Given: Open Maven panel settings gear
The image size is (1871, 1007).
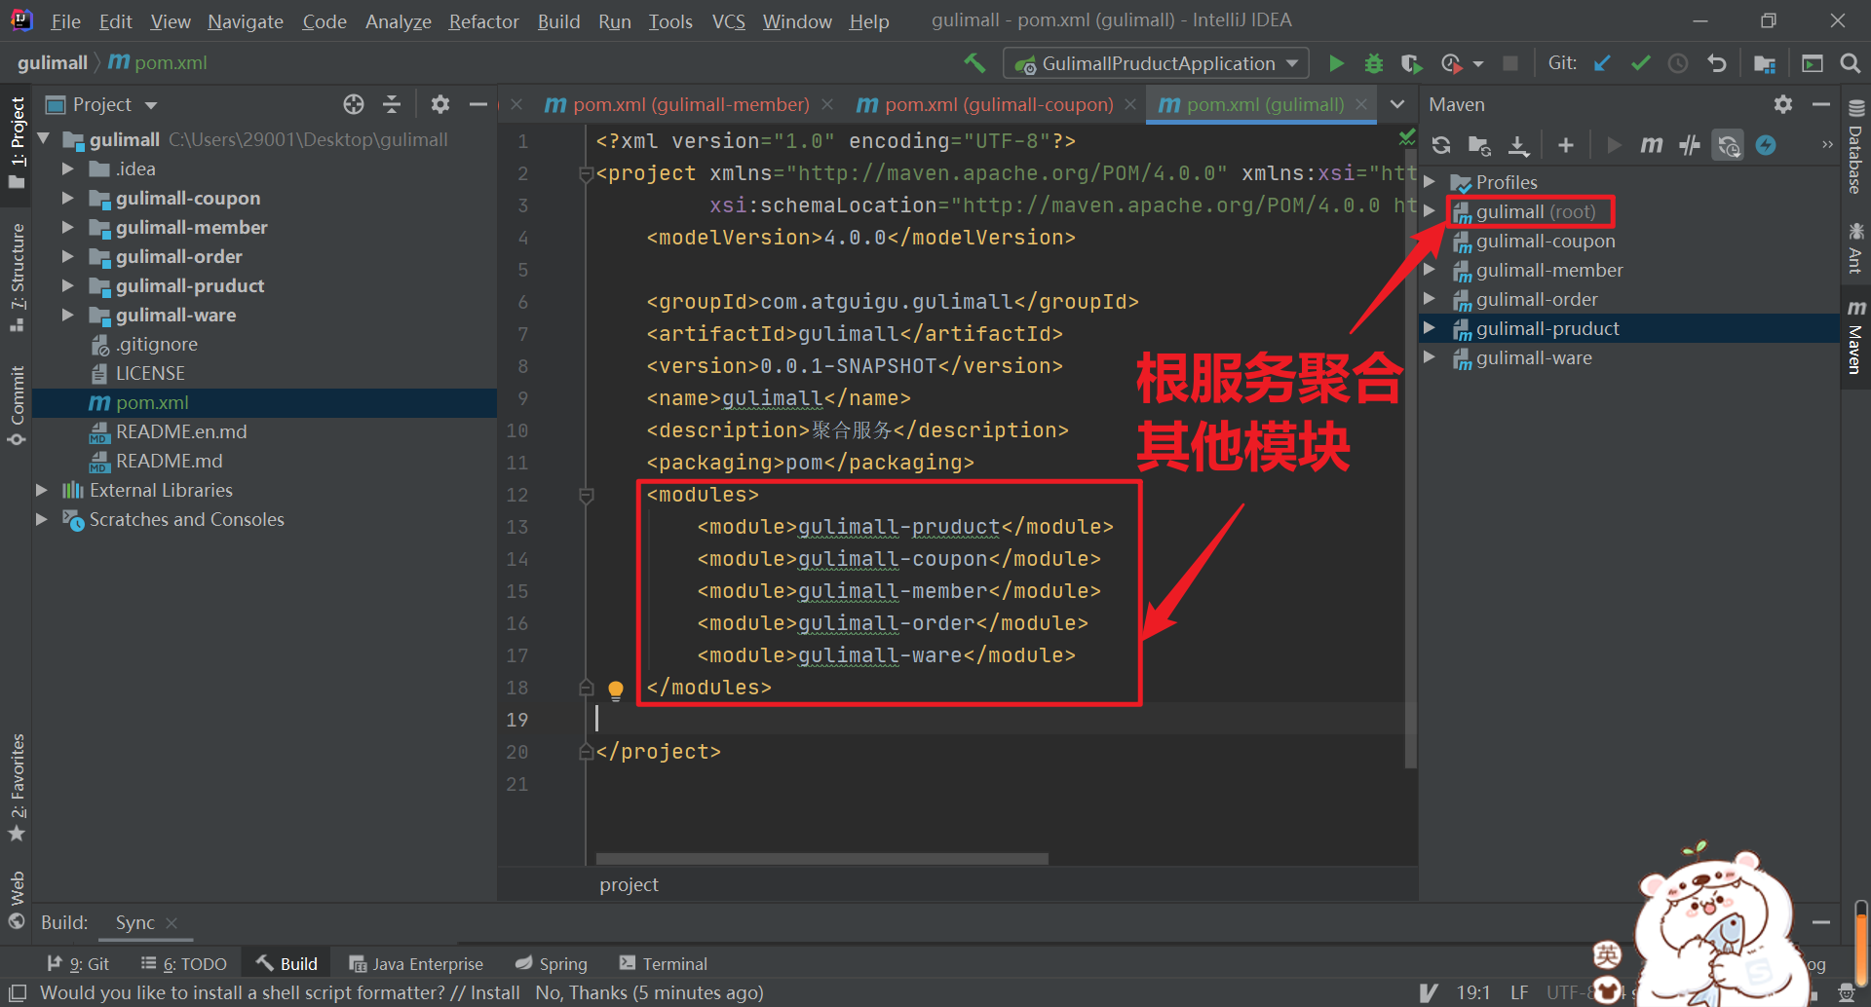Looking at the screenshot, I should pos(1783,104).
